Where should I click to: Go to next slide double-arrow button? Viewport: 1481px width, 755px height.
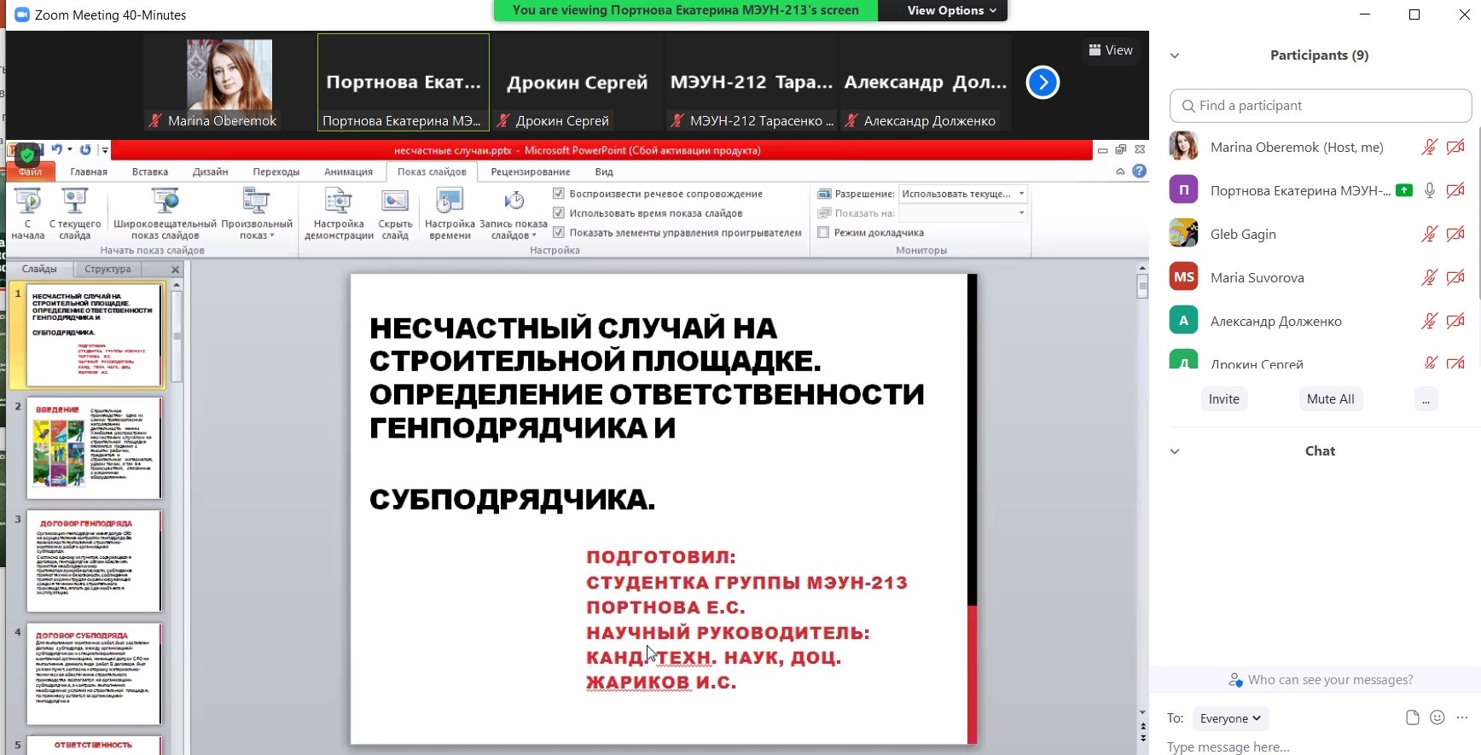[x=1142, y=738]
